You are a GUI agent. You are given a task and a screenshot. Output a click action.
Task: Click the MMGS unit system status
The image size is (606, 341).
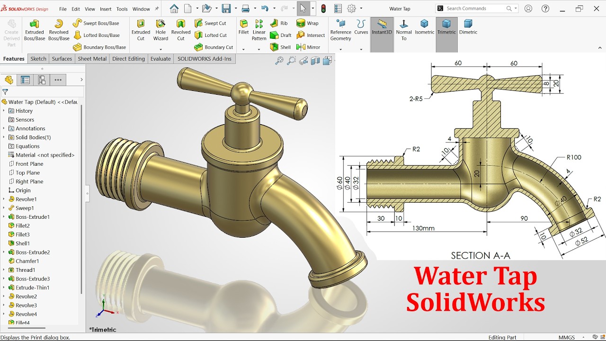click(567, 337)
